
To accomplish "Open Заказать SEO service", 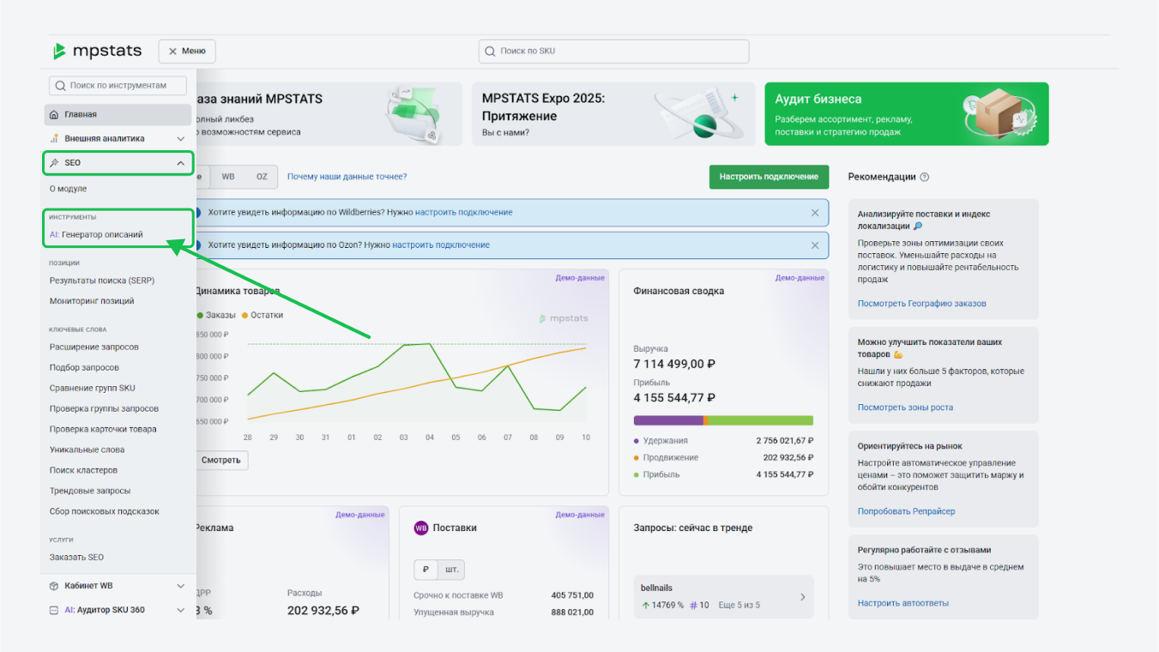I will 76,558.
